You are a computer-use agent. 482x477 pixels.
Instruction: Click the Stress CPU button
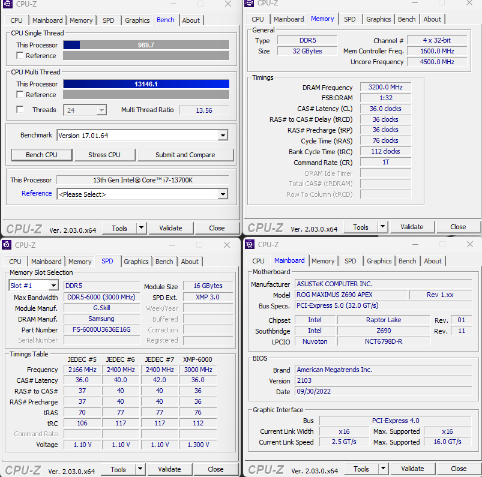pyautogui.click(x=104, y=155)
